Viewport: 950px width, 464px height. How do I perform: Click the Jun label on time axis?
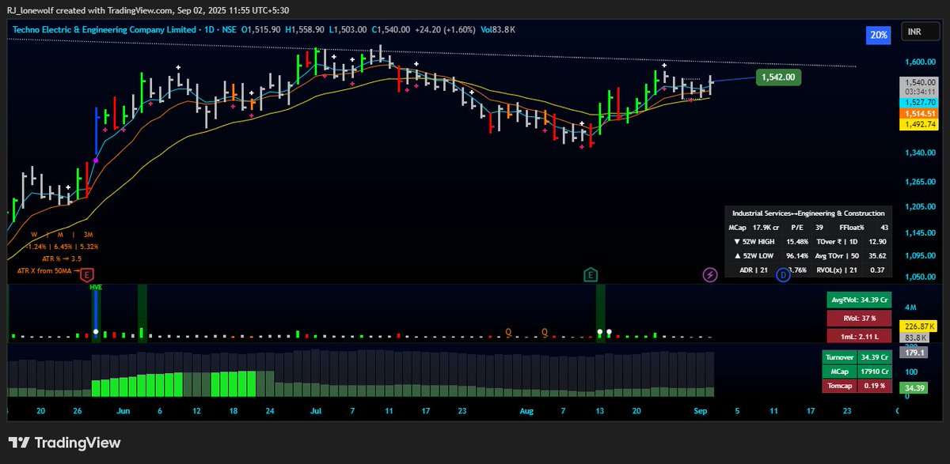pos(122,411)
